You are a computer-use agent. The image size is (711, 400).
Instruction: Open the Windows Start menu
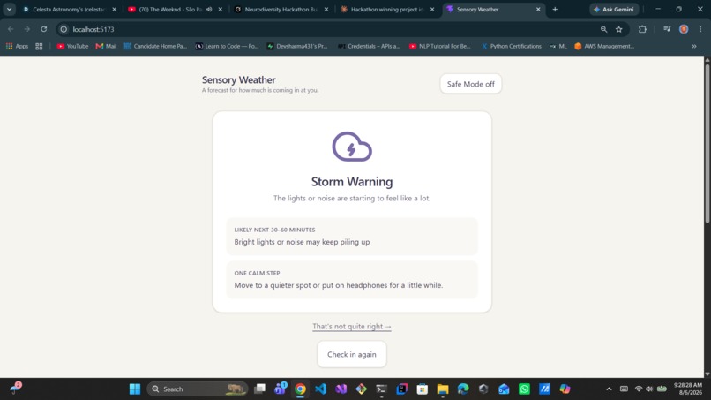(x=135, y=389)
